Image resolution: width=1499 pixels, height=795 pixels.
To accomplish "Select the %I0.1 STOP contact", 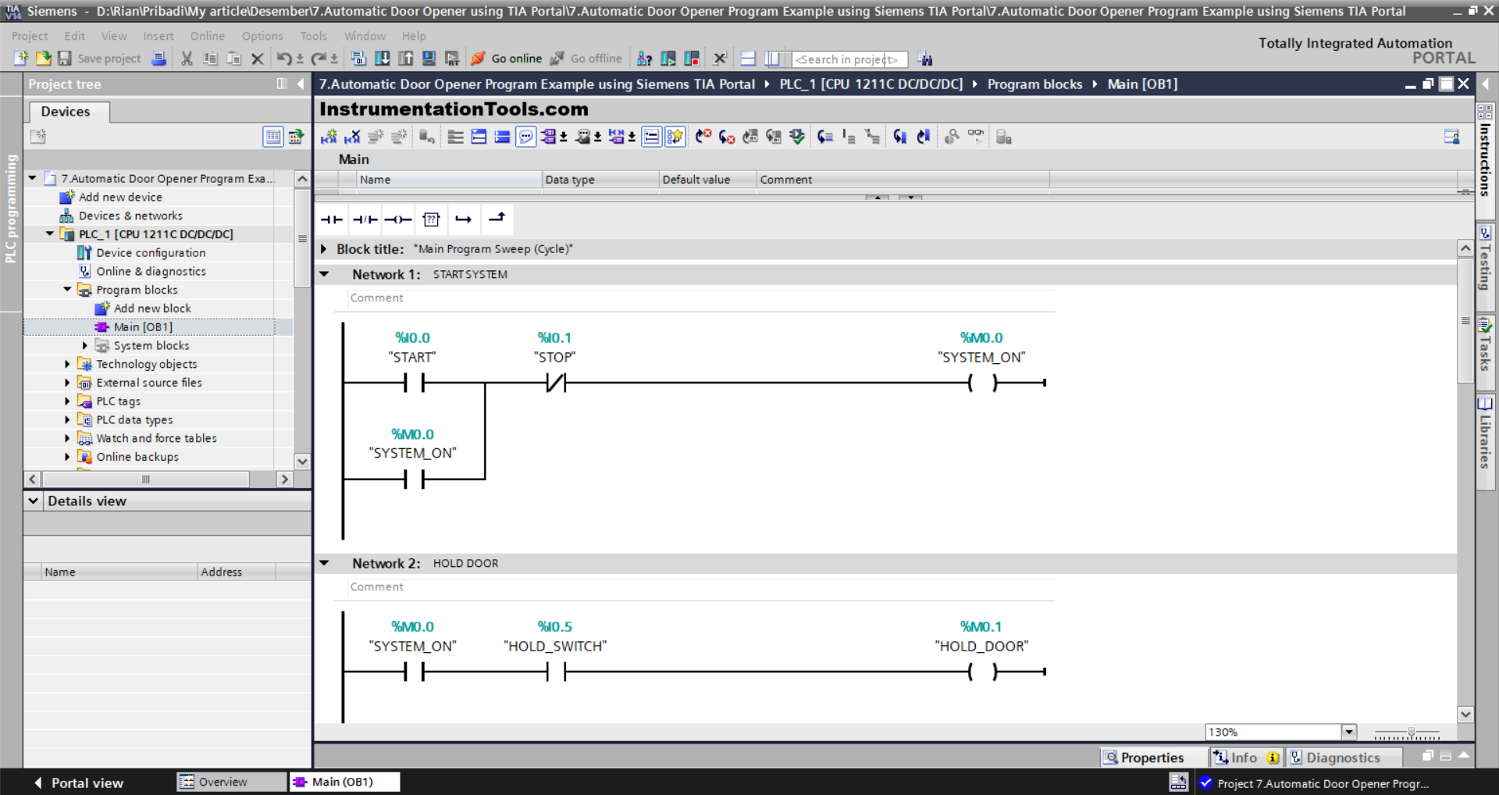I will [555, 383].
